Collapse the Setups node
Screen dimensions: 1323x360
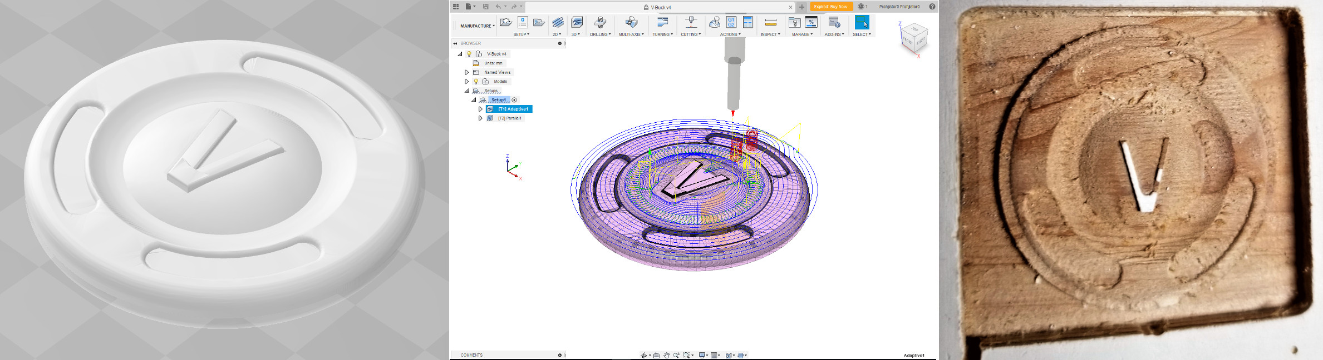[x=466, y=91]
